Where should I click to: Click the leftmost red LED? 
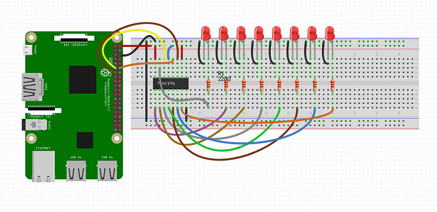(x=206, y=33)
